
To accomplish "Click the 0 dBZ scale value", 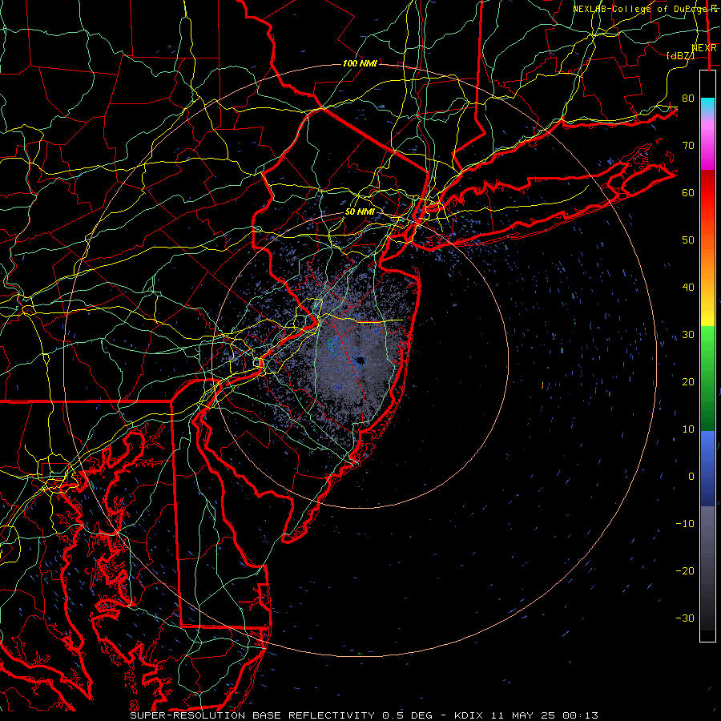I will 691,477.
